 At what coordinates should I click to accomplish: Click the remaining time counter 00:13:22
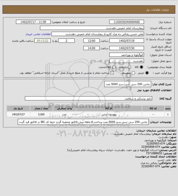coord(42,41)
